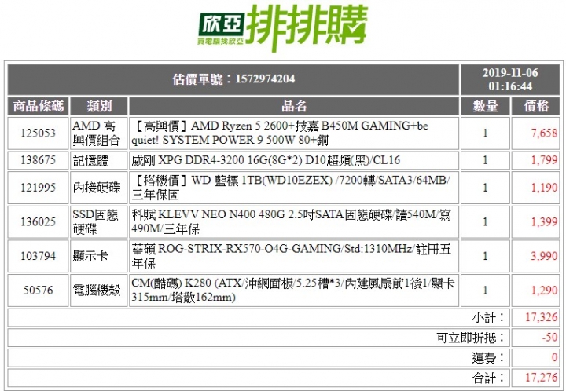Click subtotal value 17,326

tap(542, 317)
